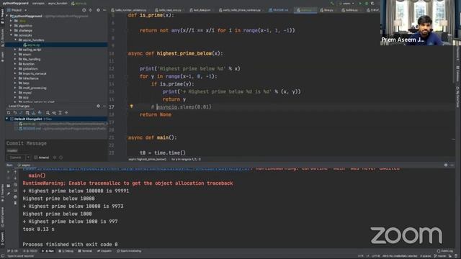461x259 pixels.
Task: Click the expand all icon in Local Changes toolbar
Action: click(60, 113)
